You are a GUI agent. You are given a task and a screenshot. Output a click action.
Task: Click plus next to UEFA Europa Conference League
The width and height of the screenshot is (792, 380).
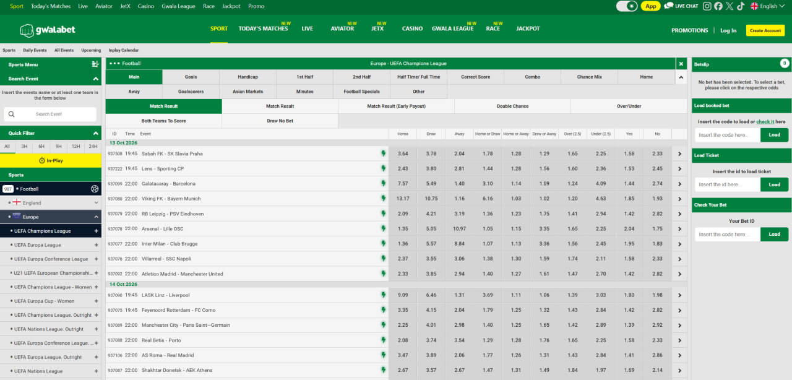click(96, 259)
